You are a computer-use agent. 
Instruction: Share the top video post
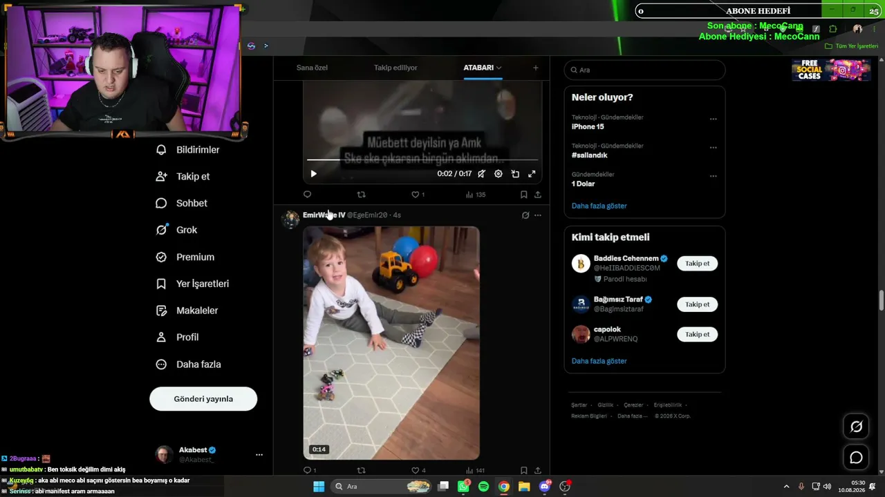[538, 195]
